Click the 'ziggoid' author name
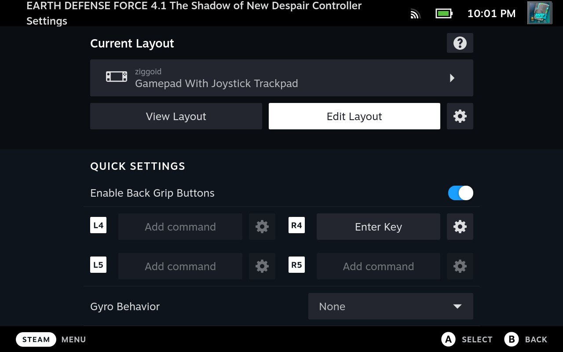The width and height of the screenshot is (563, 352). 148,71
